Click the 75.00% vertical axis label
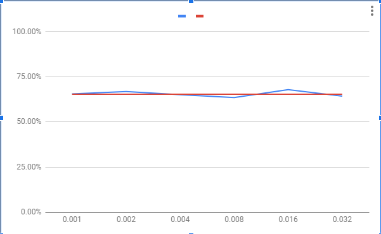Image resolution: width=381 pixels, height=234 pixels. click(x=29, y=77)
